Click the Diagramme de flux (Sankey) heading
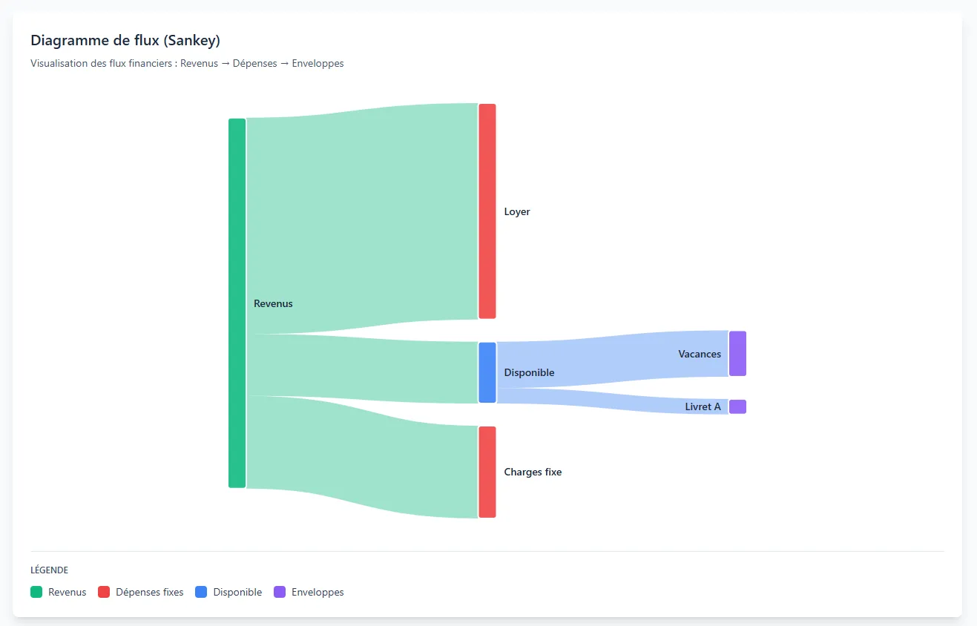977x626 pixels. pyautogui.click(x=125, y=40)
